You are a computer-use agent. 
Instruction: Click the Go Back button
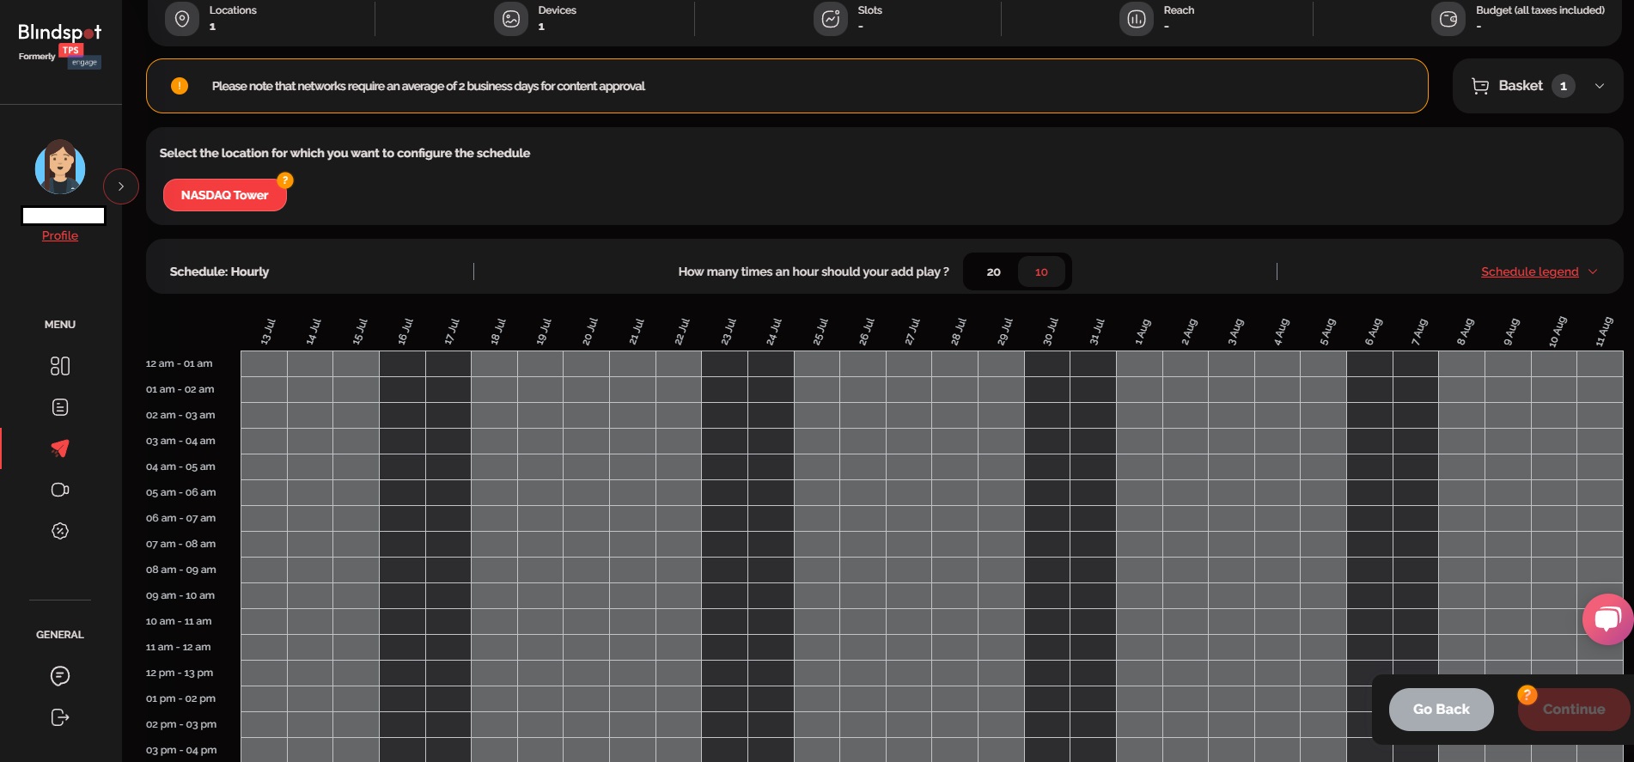(x=1441, y=710)
